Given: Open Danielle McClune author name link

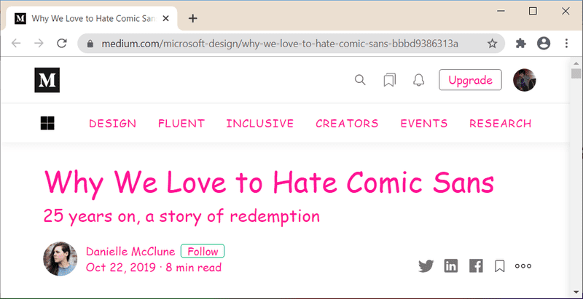Looking at the screenshot, I should [x=130, y=252].
